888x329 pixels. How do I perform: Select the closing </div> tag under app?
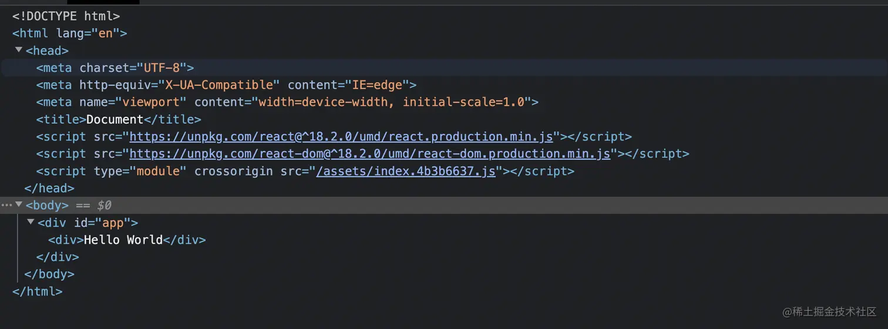[x=58, y=257]
